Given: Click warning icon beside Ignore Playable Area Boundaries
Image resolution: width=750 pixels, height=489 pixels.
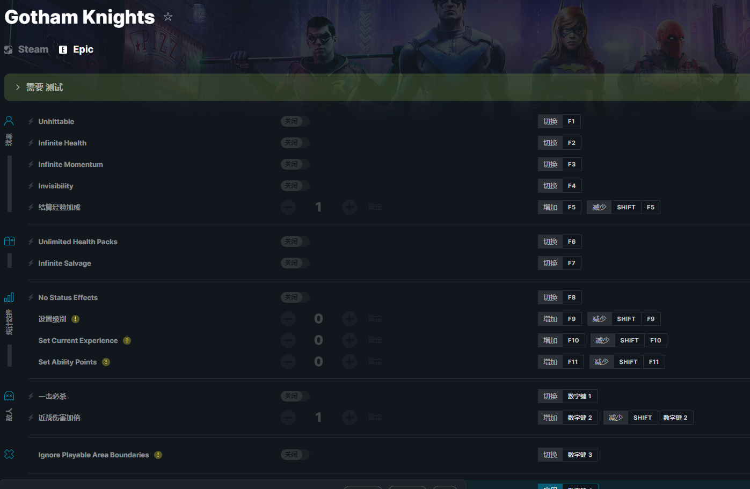Looking at the screenshot, I should point(158,455).
